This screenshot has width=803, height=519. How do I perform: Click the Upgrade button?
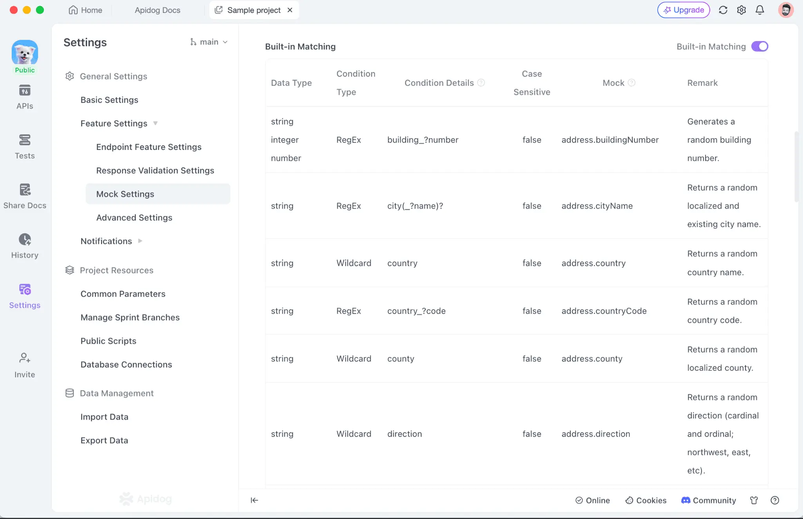pyautogui.click(x=684, y=10)
